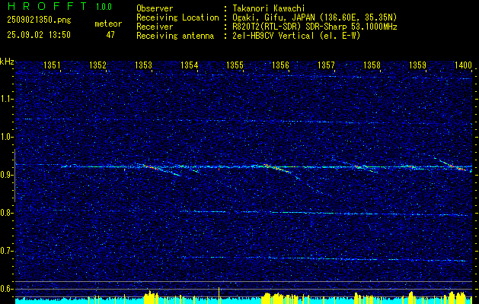Click the version number 1.0.0
This screenshot has width=479, height=304.
tap(104, 7)
